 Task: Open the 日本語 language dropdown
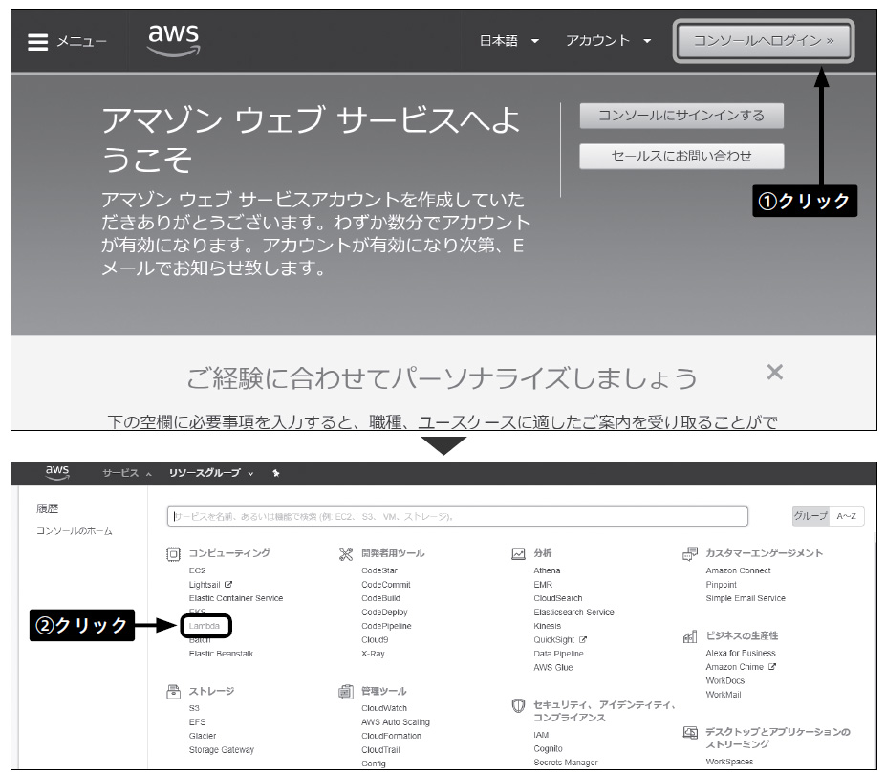click(x=509, y=41)
